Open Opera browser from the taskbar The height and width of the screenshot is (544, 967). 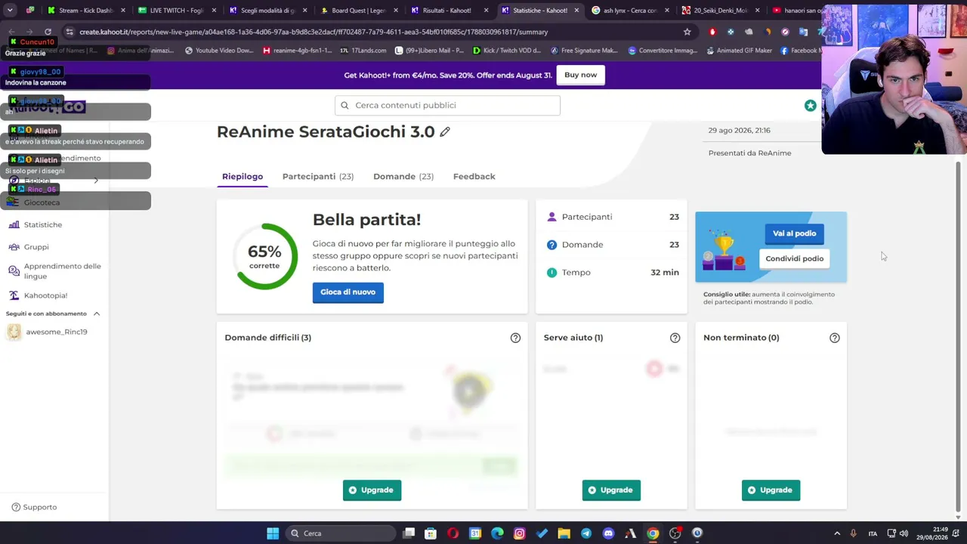453,533
